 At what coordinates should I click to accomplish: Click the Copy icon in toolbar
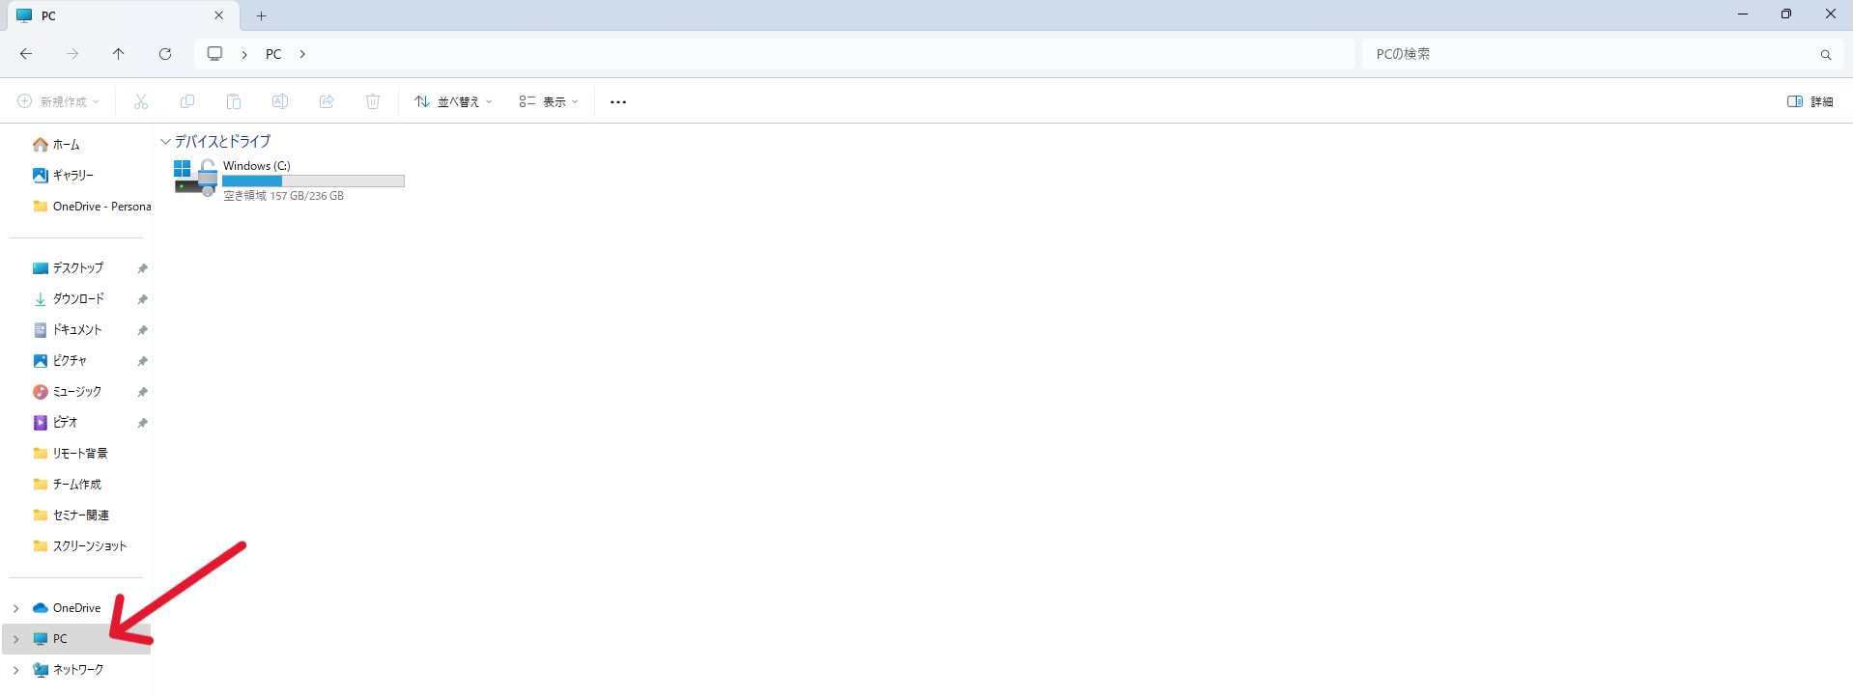click(187, 101)
